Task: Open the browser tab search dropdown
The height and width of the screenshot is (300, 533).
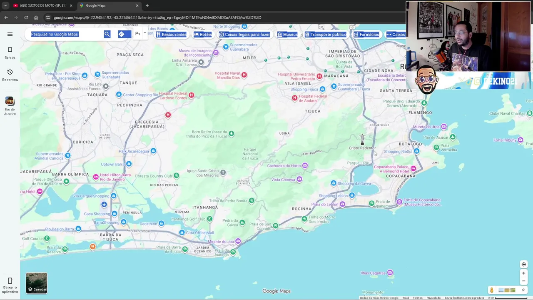Action: (5, 5)
